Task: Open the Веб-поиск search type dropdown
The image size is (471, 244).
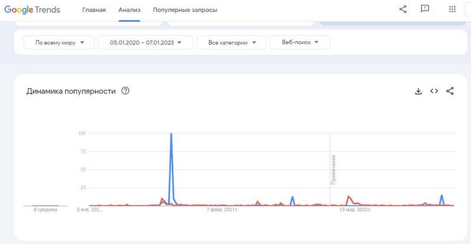Action: [x=300, y=42]
